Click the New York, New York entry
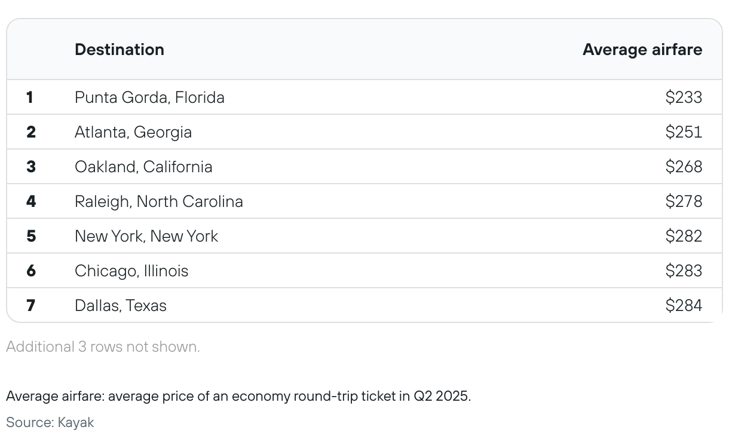The width and height of the screenshot is (729, 439). (x=146, y=236)
